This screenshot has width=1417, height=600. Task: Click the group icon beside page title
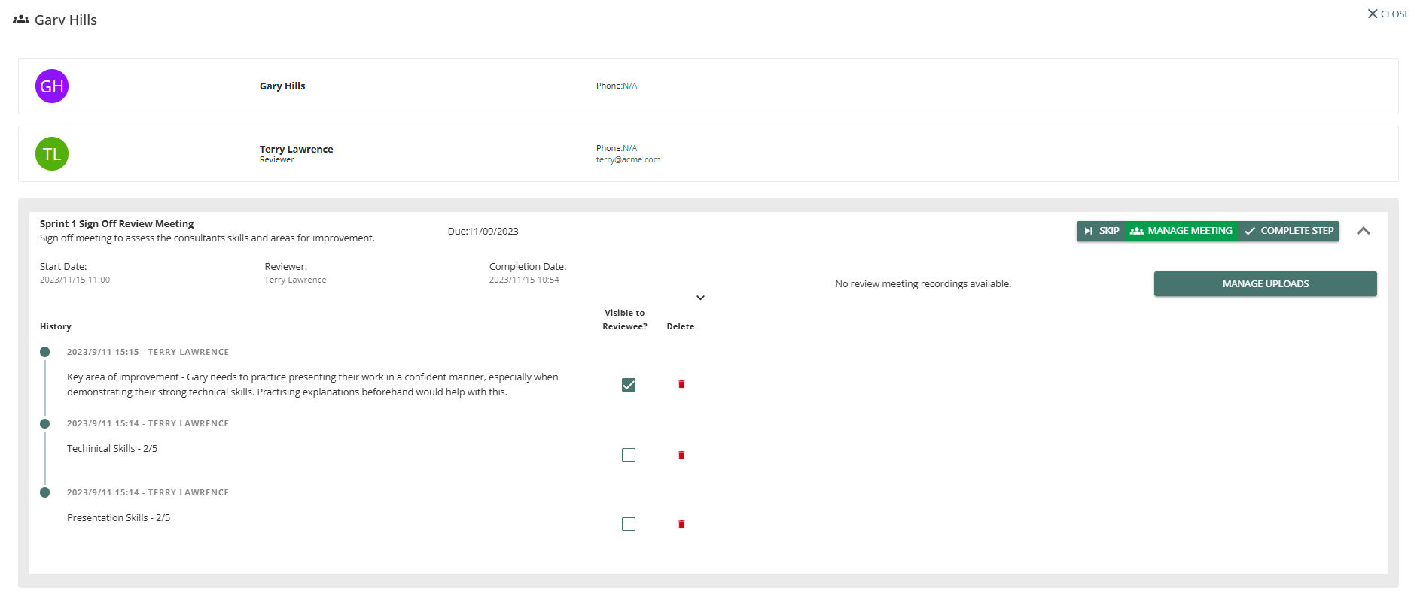pyautogui.click(x=21, y=20)
